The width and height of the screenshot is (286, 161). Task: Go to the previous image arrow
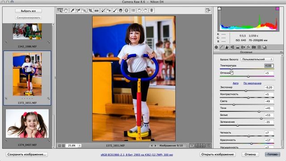click(151, 146)
